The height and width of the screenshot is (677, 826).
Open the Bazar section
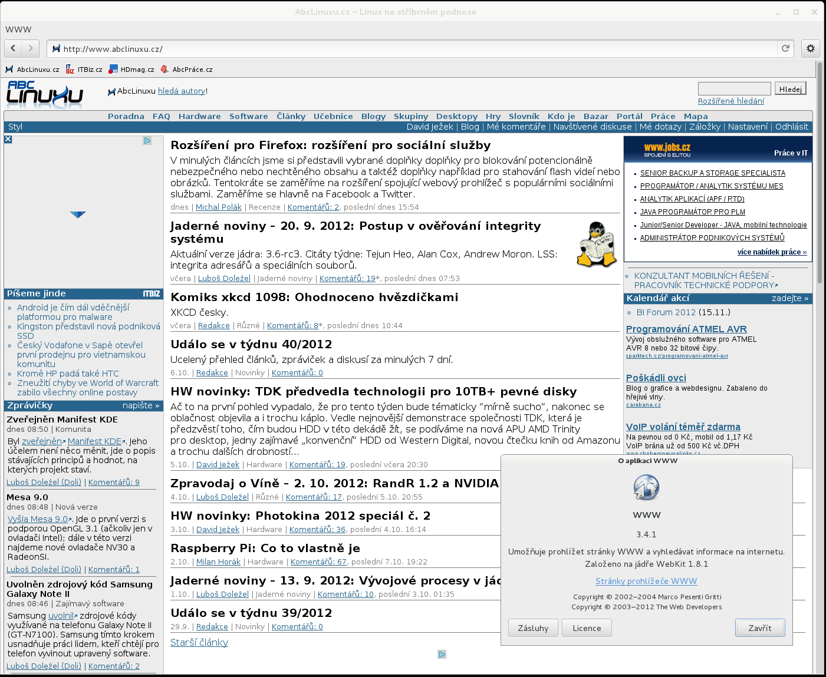596,116
